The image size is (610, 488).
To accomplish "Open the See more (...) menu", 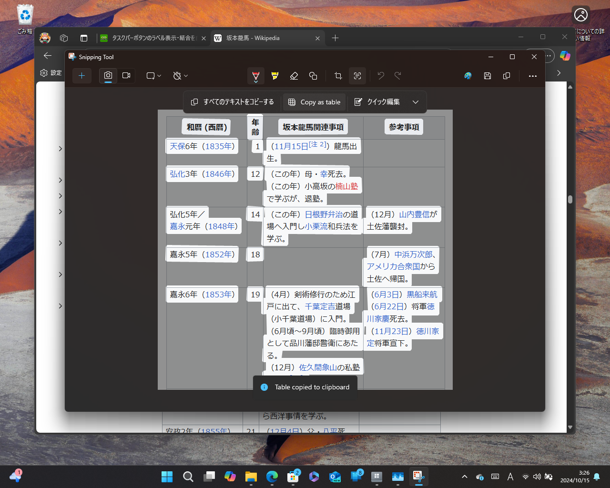I will click(532, 75).
